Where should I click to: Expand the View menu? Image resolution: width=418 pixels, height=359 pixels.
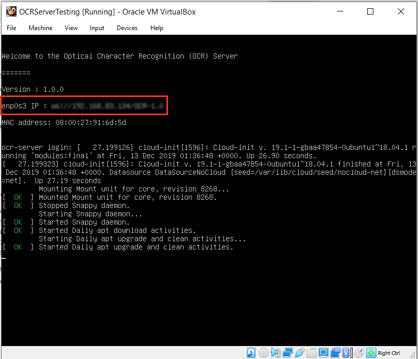coord(71,28)
